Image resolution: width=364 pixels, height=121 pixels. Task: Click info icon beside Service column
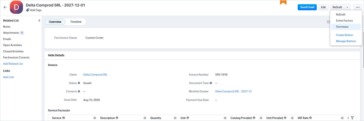pos(64,118)
